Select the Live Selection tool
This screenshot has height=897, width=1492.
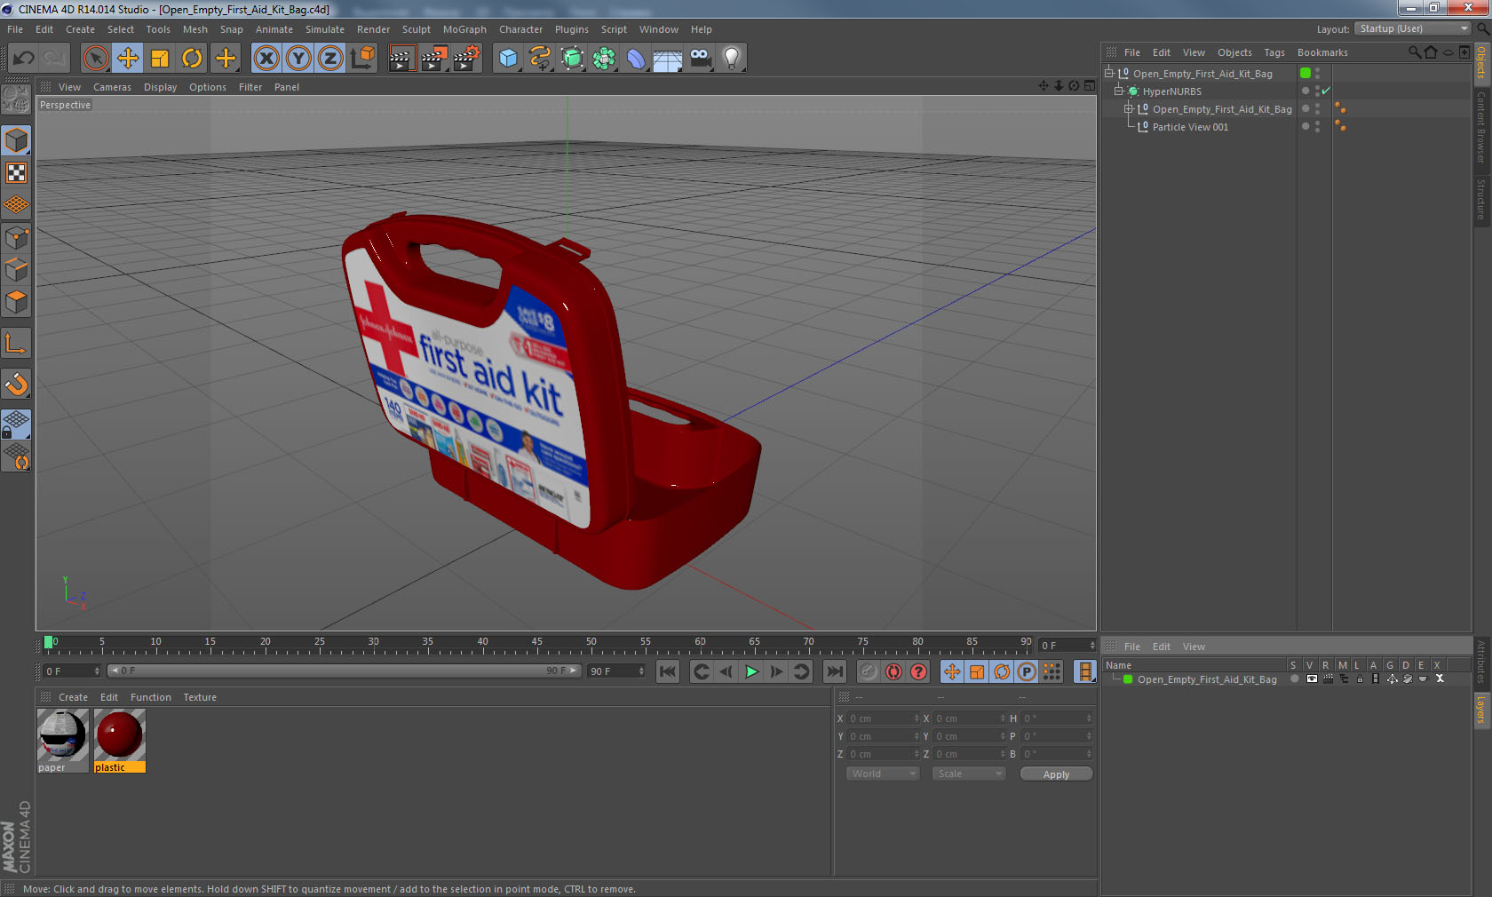tap(95, 59)
